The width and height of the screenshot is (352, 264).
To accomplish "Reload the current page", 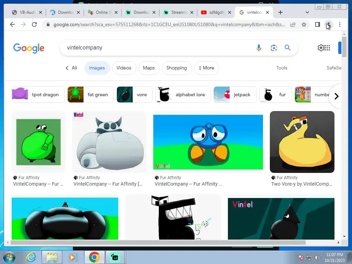I will coord(34,24).
